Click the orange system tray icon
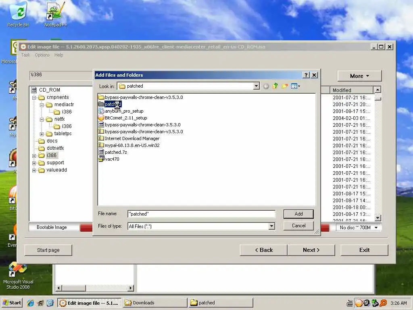Image resolution: width=413 pixels, height=310 pixels. click(x=359, y=303)
